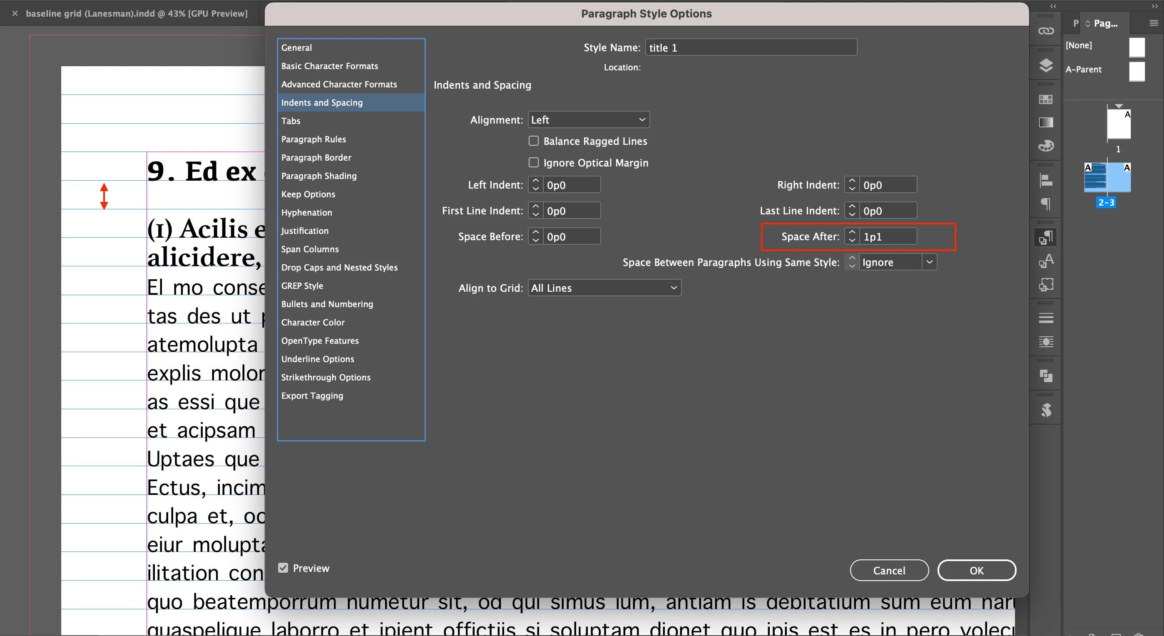The image size is (1164, 636).
Task: Open the Alignment dropdown
Action: (588, 120)
